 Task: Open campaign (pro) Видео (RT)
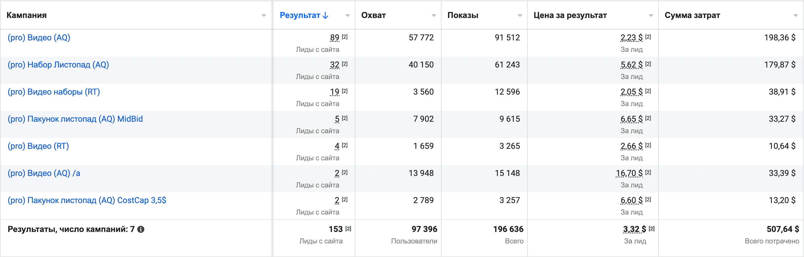coord(38,146)
